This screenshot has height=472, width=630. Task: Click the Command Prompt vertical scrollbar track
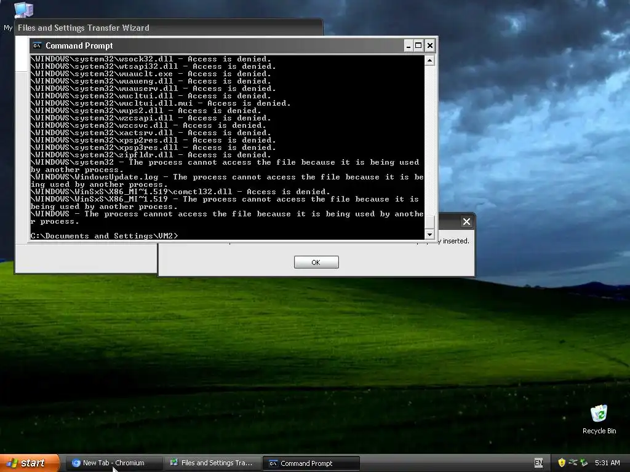point(429,141)
